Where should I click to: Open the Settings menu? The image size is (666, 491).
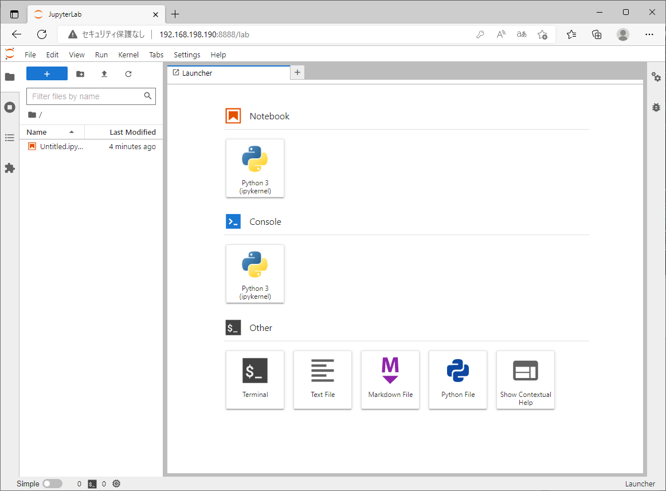tap(187, 55)
